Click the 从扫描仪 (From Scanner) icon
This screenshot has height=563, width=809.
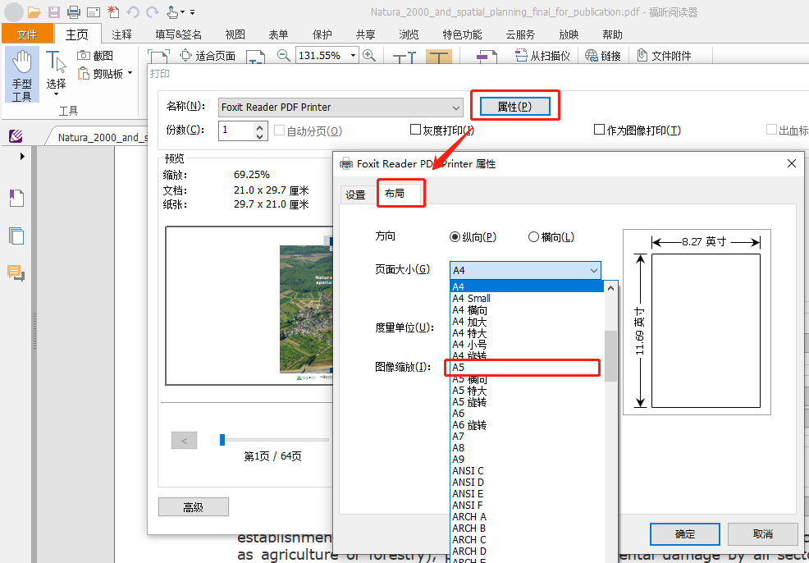(542, 55)
